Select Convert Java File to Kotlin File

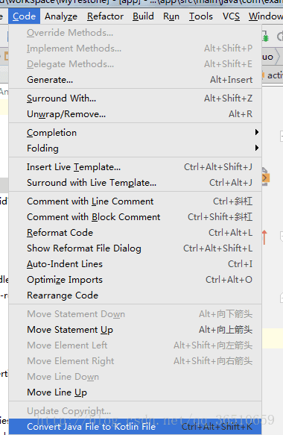pyautogui.click(x=135, y=427)
